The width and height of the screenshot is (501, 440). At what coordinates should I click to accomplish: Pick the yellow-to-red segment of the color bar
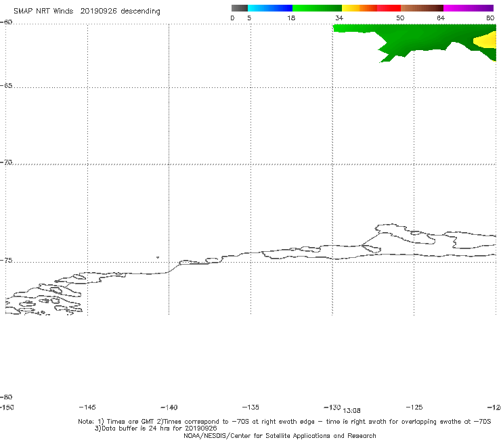pyautogui.click(x=371, y=8)
